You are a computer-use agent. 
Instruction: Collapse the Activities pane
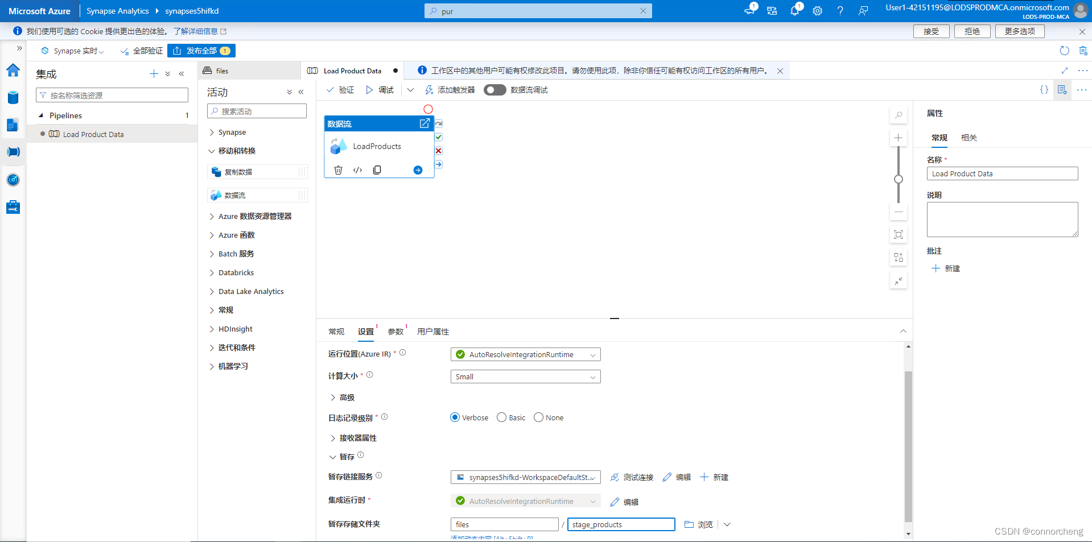tap(301, 92)
